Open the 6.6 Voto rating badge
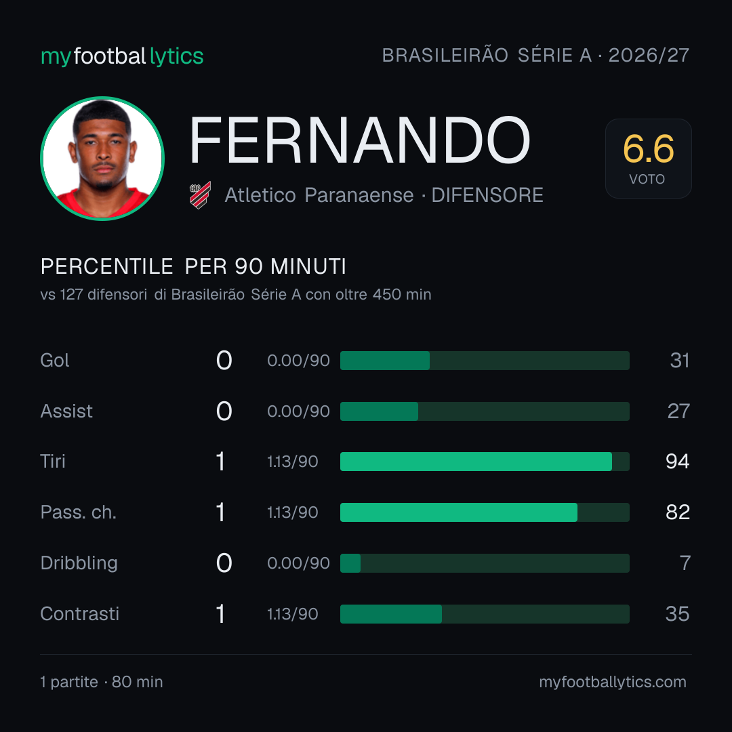 [x=649, y=159]
